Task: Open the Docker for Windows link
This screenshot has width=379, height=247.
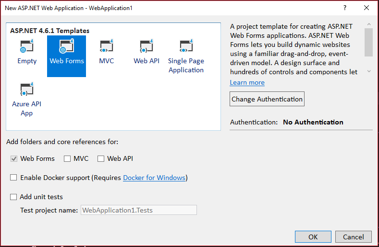Action: point(154,178)
